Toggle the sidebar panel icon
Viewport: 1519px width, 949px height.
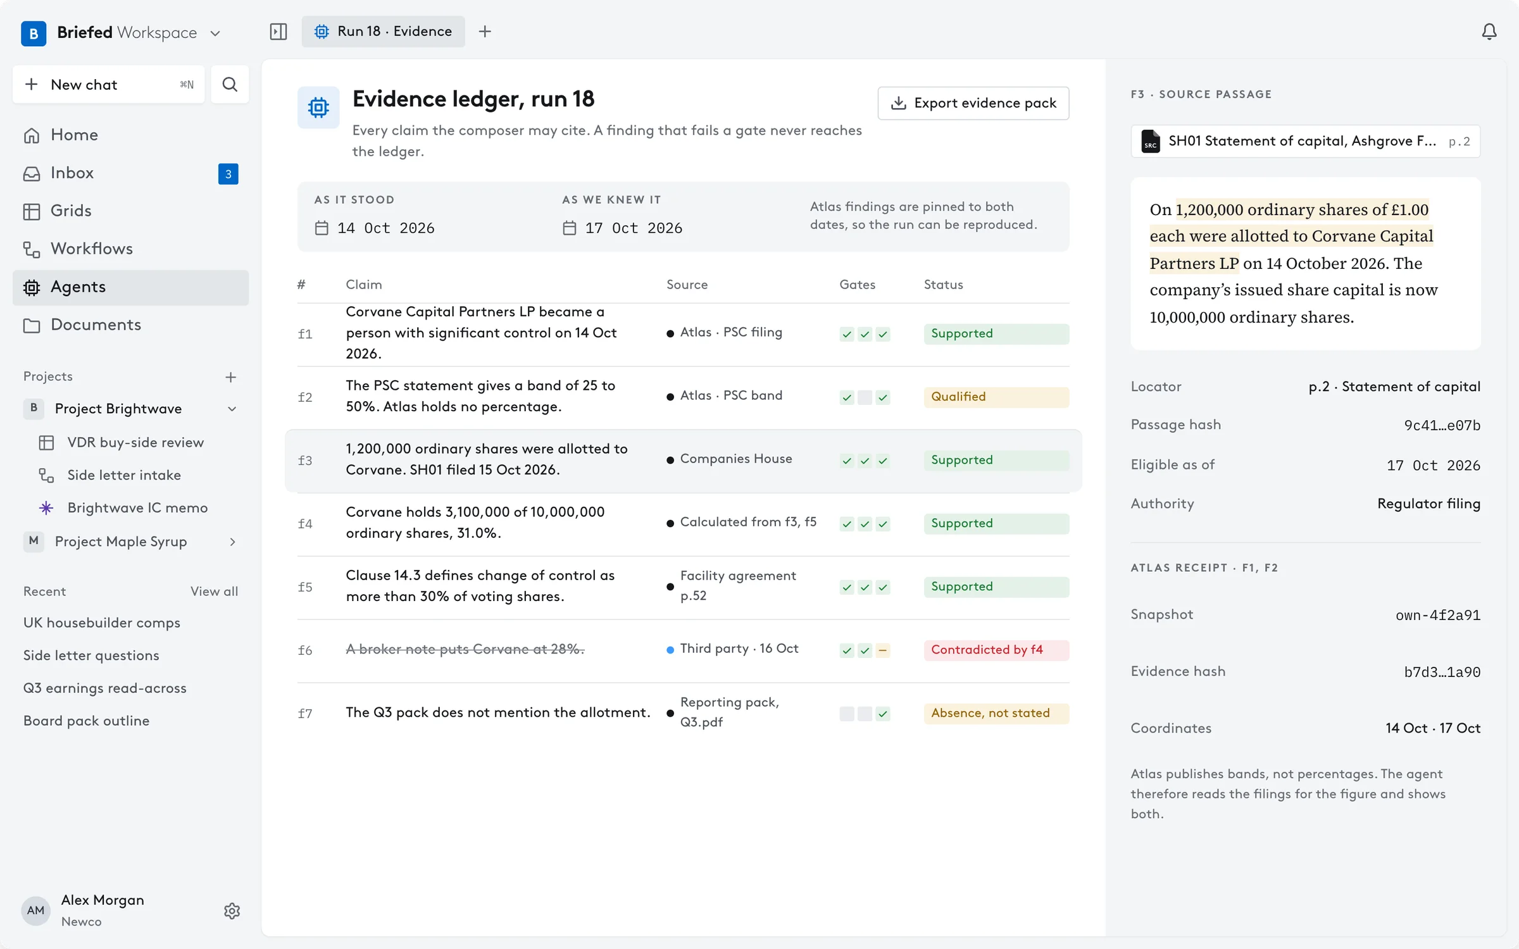[x=278, y=32]
